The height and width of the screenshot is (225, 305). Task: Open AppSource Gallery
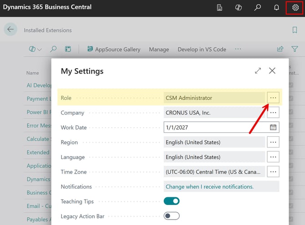click(x=113, y=49)
